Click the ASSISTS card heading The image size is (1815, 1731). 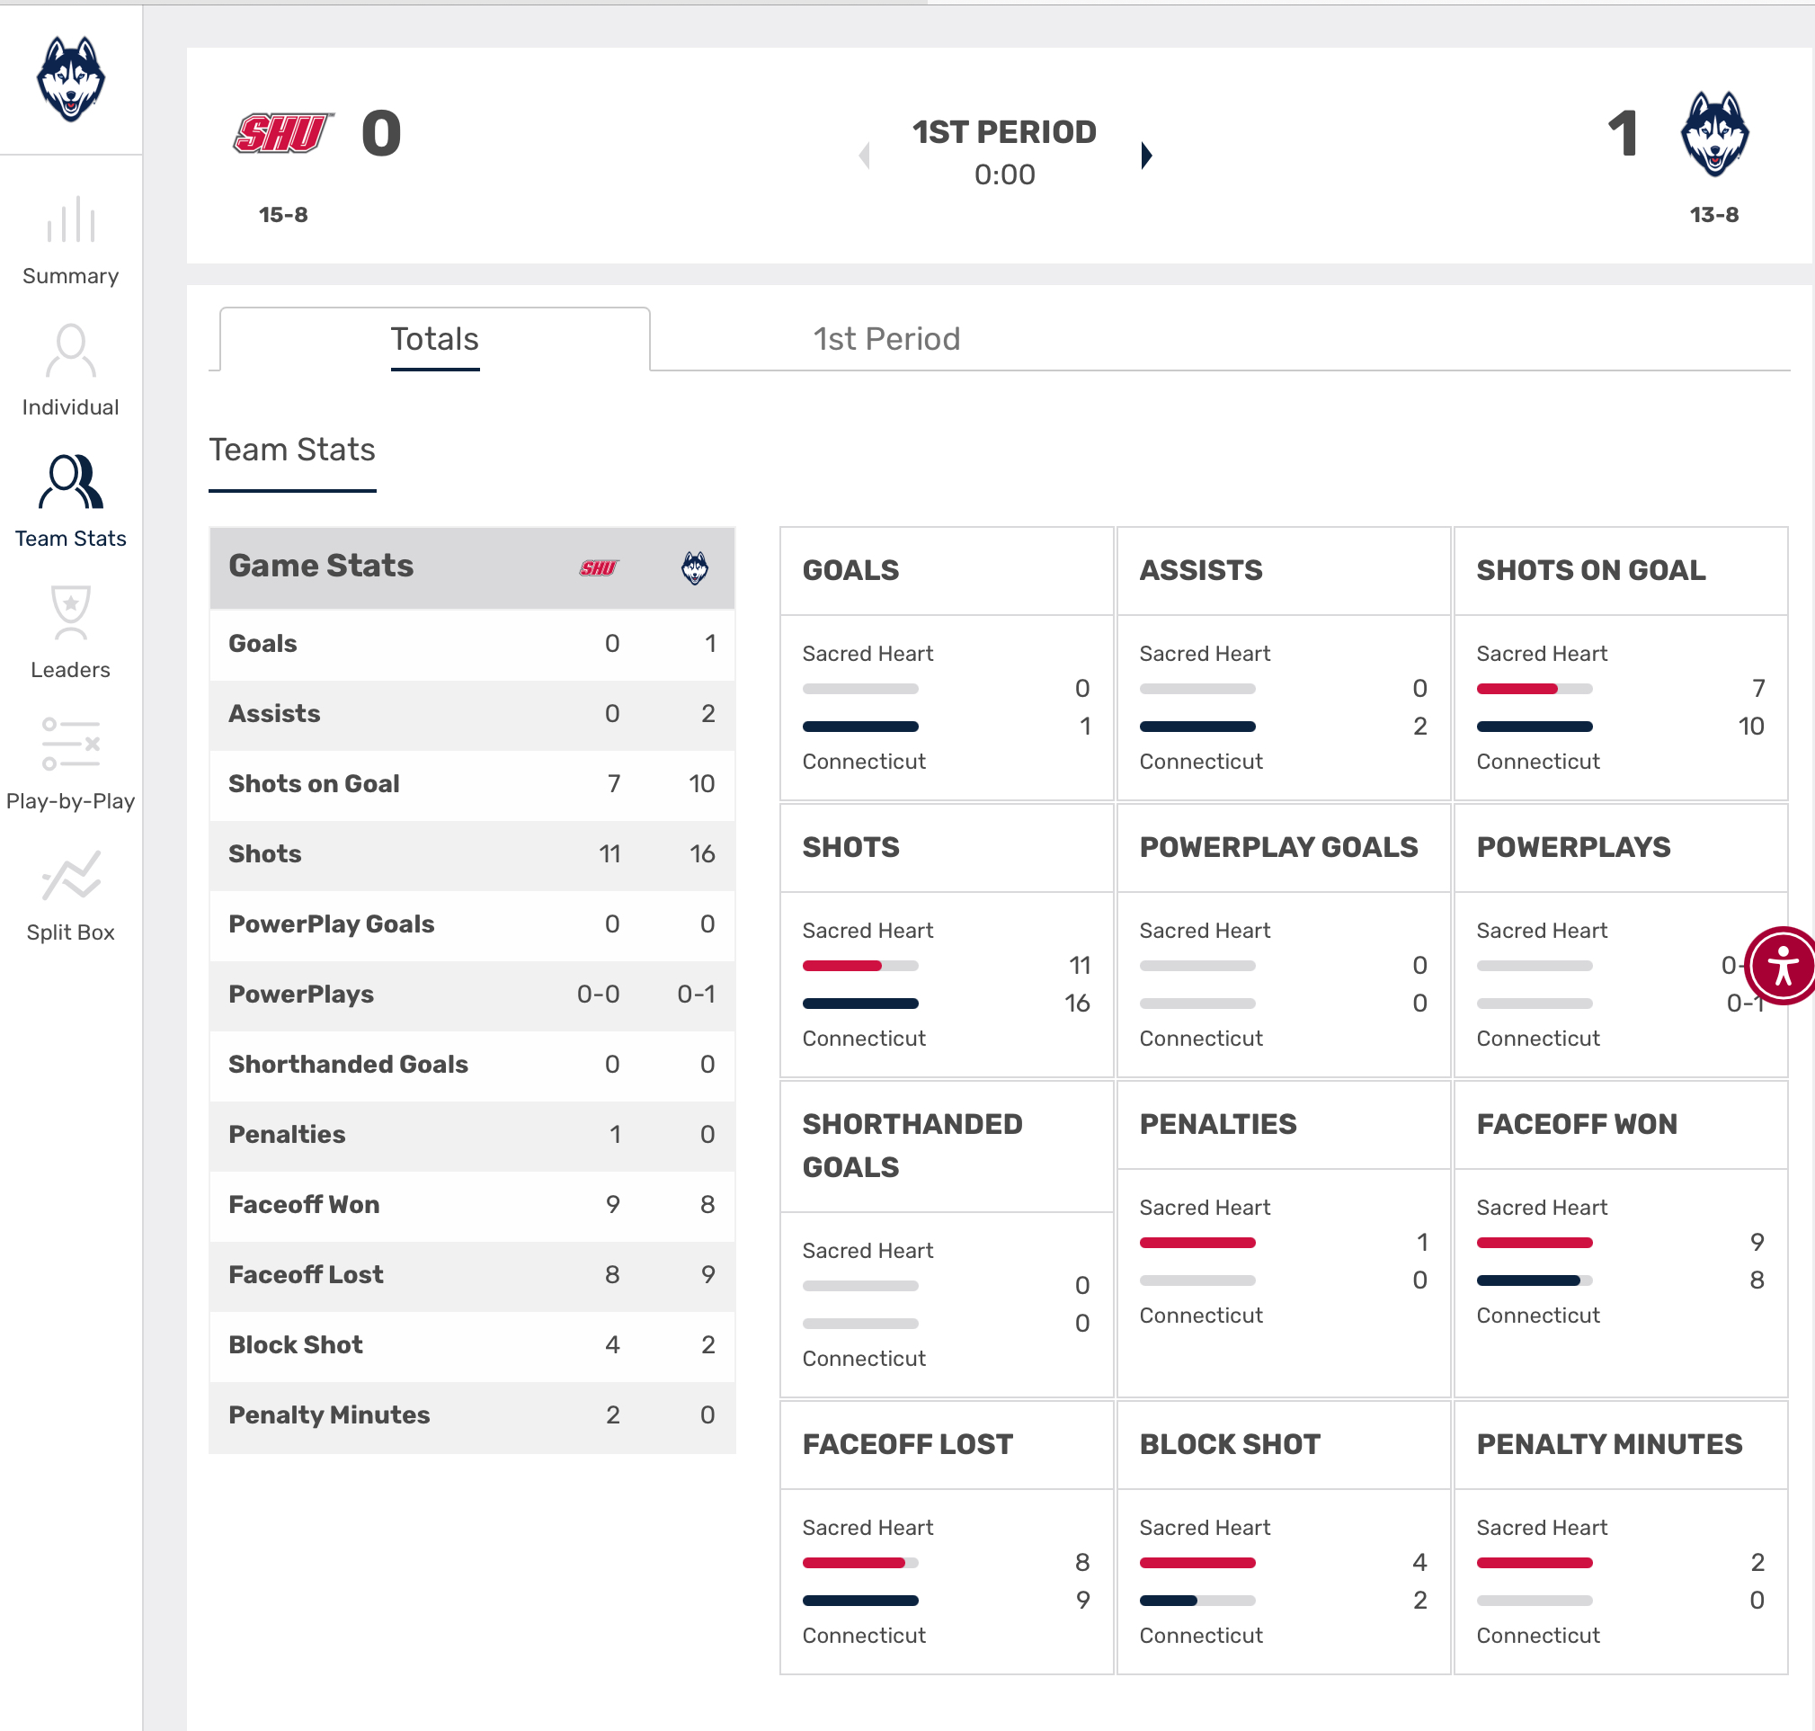coord(1201,570)
